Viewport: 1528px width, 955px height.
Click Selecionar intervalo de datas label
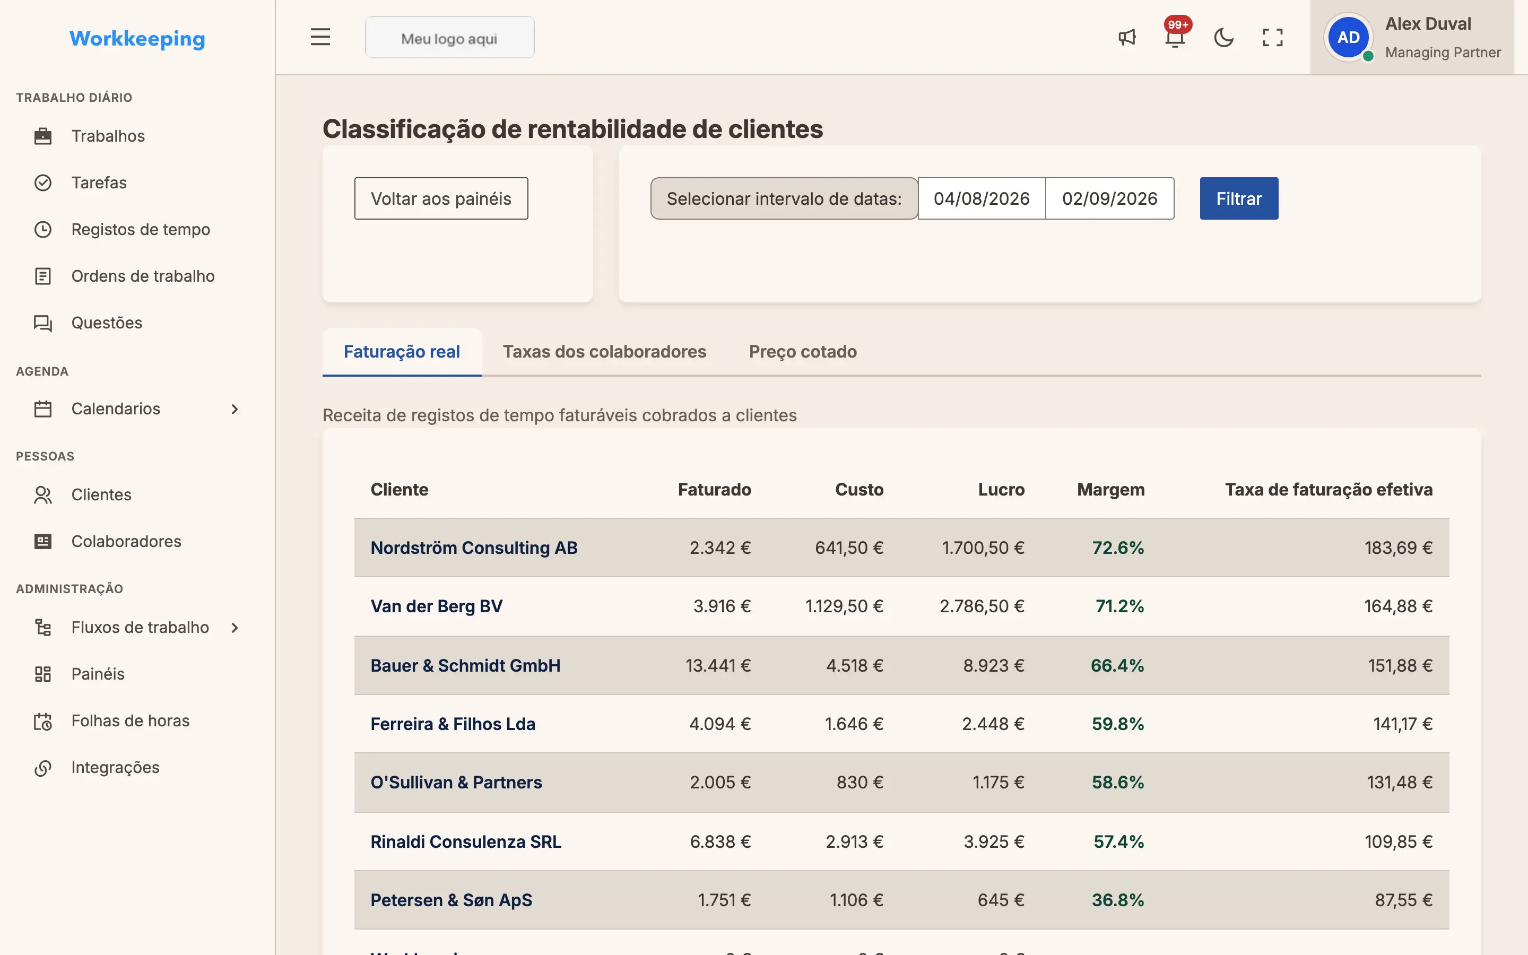coord(784,198)
